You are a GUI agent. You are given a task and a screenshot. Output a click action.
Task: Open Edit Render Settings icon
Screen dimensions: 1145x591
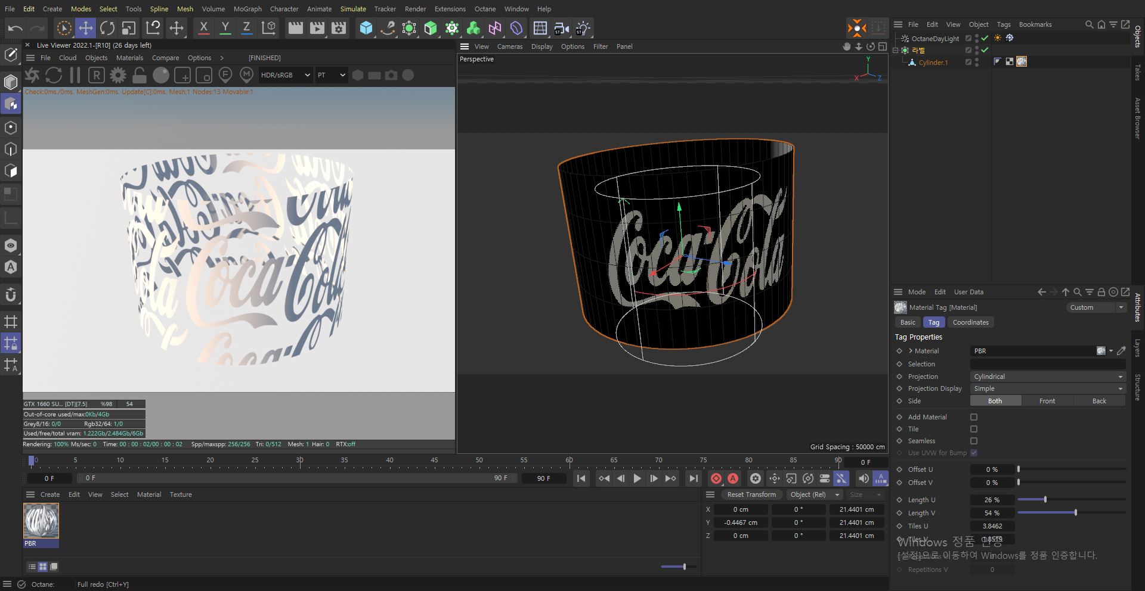[339, 28]
